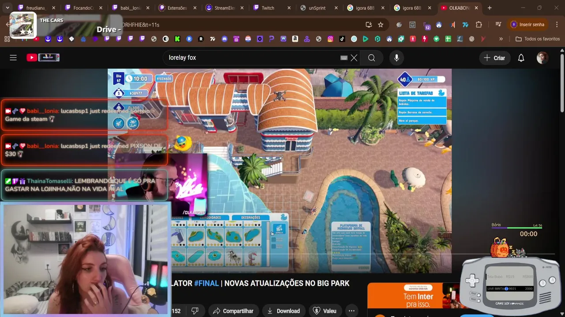Open the Chrome three-dot menu
The image size is (565, 317).
click(557, 25)
